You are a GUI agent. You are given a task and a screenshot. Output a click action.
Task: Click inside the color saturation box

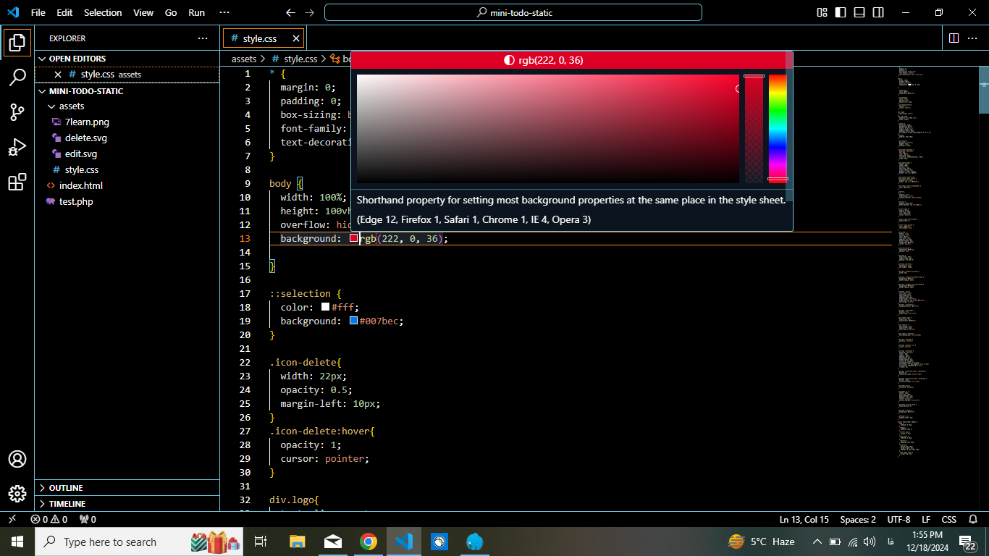point(548,129)
